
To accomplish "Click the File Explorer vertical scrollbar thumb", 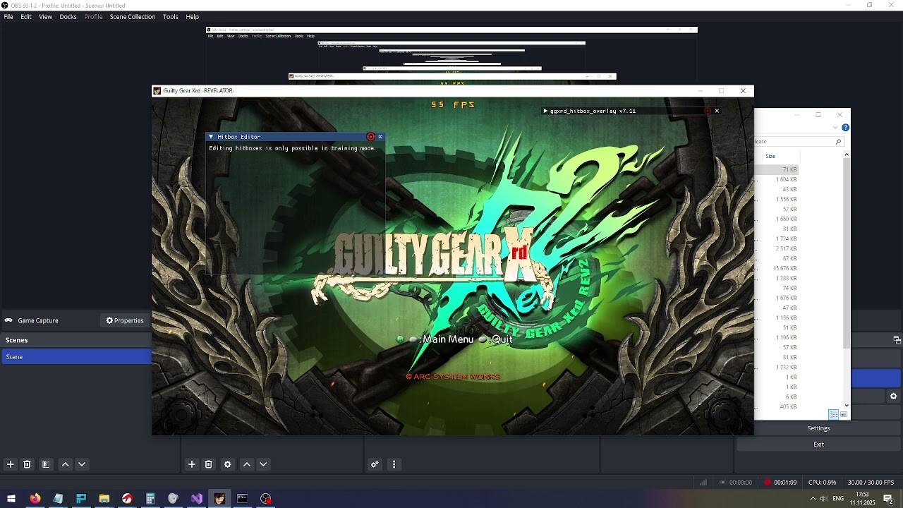I will point(847,254).
